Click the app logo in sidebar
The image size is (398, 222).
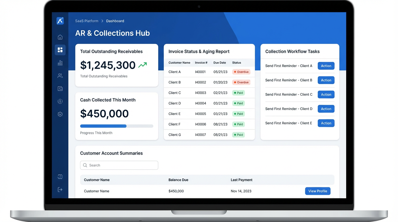[60, 21]
